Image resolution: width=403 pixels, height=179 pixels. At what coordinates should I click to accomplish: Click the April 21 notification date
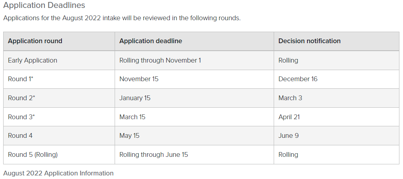[x=289, y=117]
